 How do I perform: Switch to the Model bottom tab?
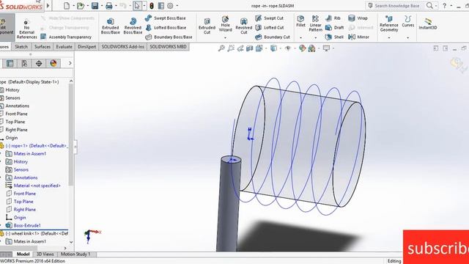coord(23,254)
